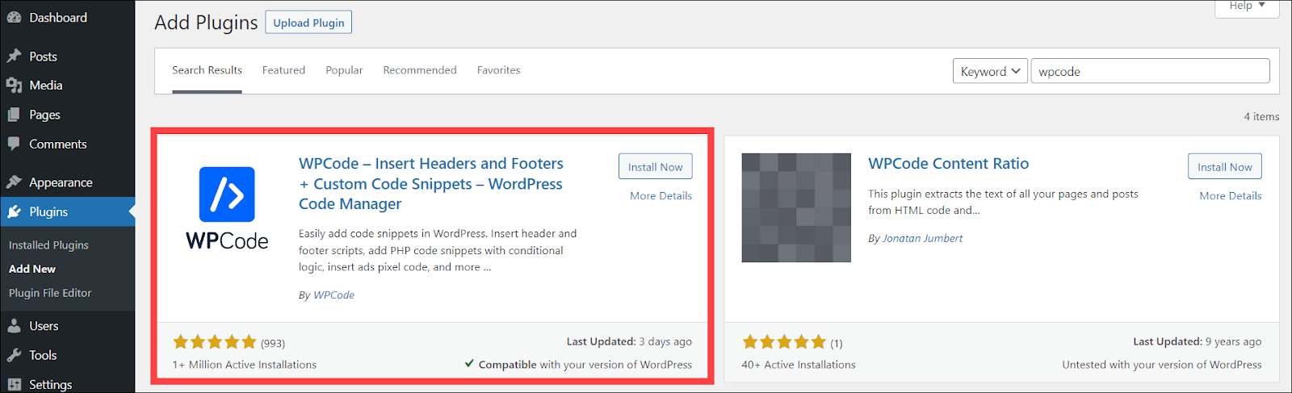Viewport: 1292px width, 393px height.
Task: Click 'Last Updated: 9 years ago' text
Action: coord(1197,341)
